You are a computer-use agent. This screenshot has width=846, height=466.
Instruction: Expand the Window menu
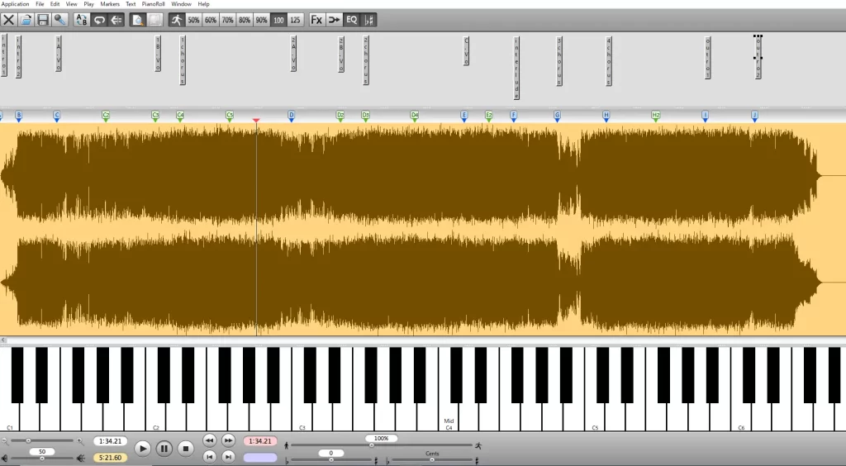tap(181, 4)
